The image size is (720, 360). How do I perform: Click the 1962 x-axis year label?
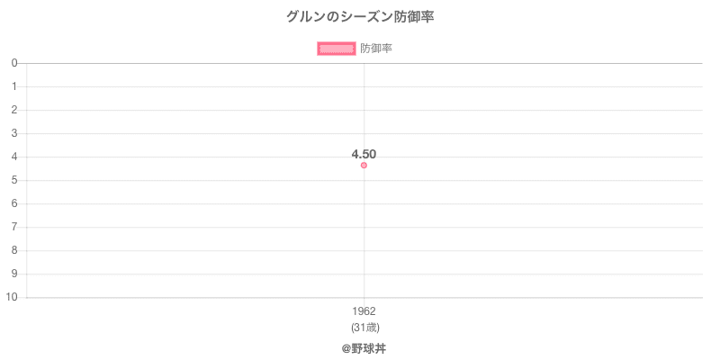point(364,311)
